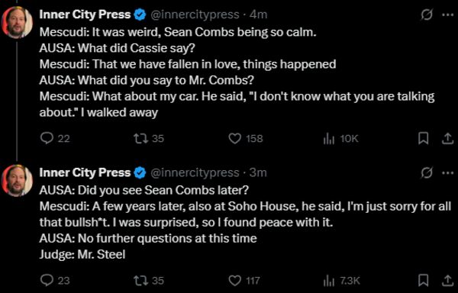The image size is (458, 293).
Task: Open more options menu on first tweet
Action: click(x=448, y=14)
